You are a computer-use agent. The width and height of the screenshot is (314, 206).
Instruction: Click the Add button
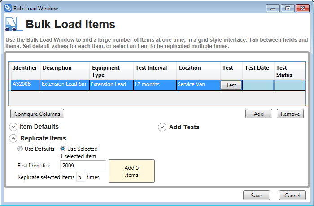[x=259, y=114]
